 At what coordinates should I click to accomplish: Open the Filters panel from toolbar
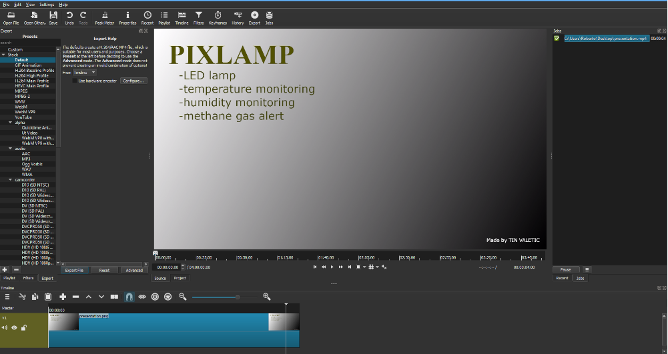(198, 18)
